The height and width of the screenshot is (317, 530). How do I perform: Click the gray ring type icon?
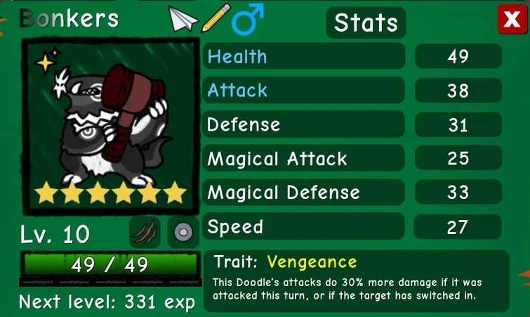(x=183, y=233)
